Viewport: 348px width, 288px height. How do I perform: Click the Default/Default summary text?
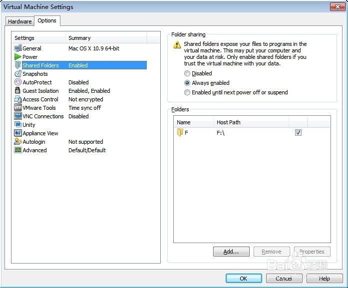click(87, 150)
